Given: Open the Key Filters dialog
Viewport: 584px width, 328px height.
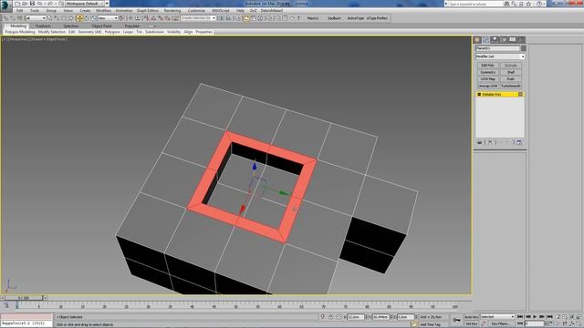Looking at the screenshot, I should click(500, 324).
